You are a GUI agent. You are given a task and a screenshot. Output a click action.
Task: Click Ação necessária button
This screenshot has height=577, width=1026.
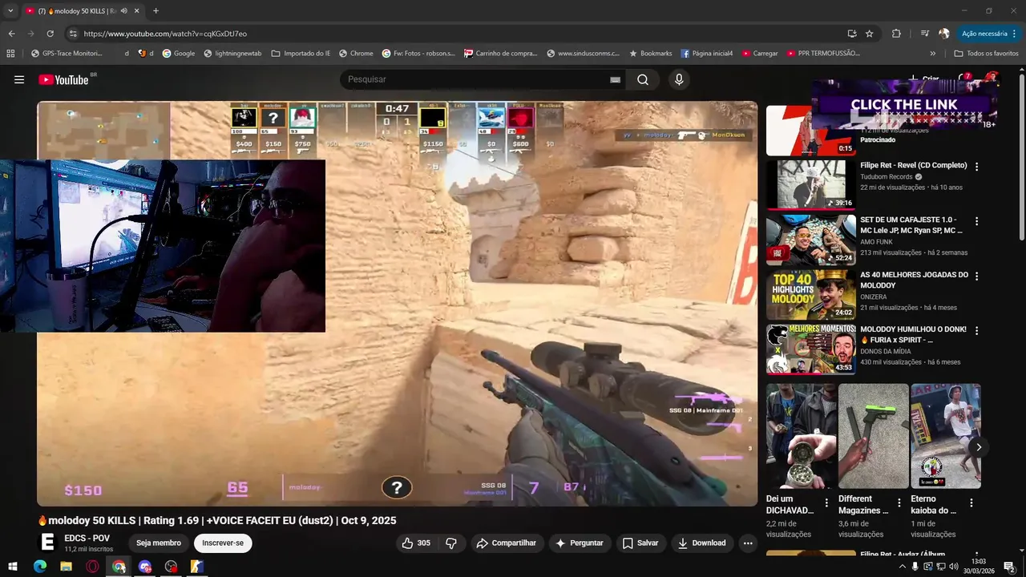(989, 34)
